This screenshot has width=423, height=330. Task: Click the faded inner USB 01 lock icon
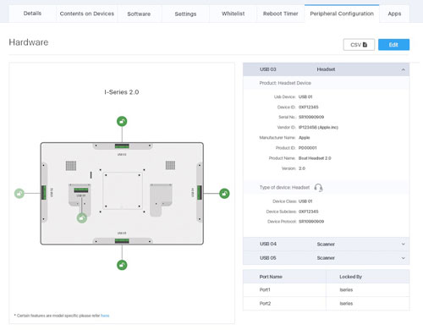pos(82,217)
